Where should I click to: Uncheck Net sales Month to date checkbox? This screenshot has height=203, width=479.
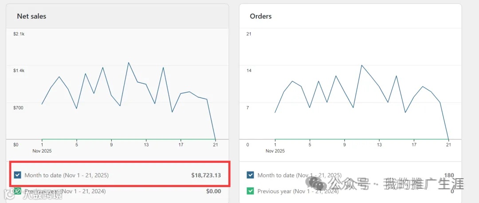pyautogui.click(x=17, y=175)
